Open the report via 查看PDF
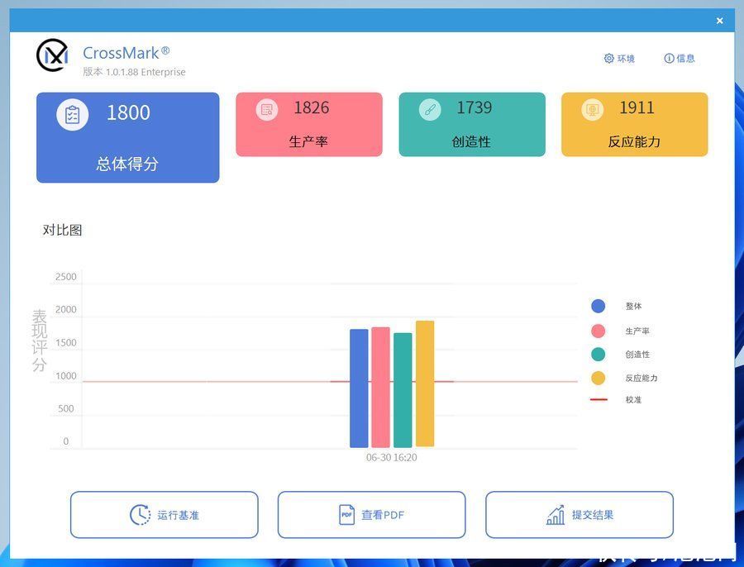 (x=371, y=515)
